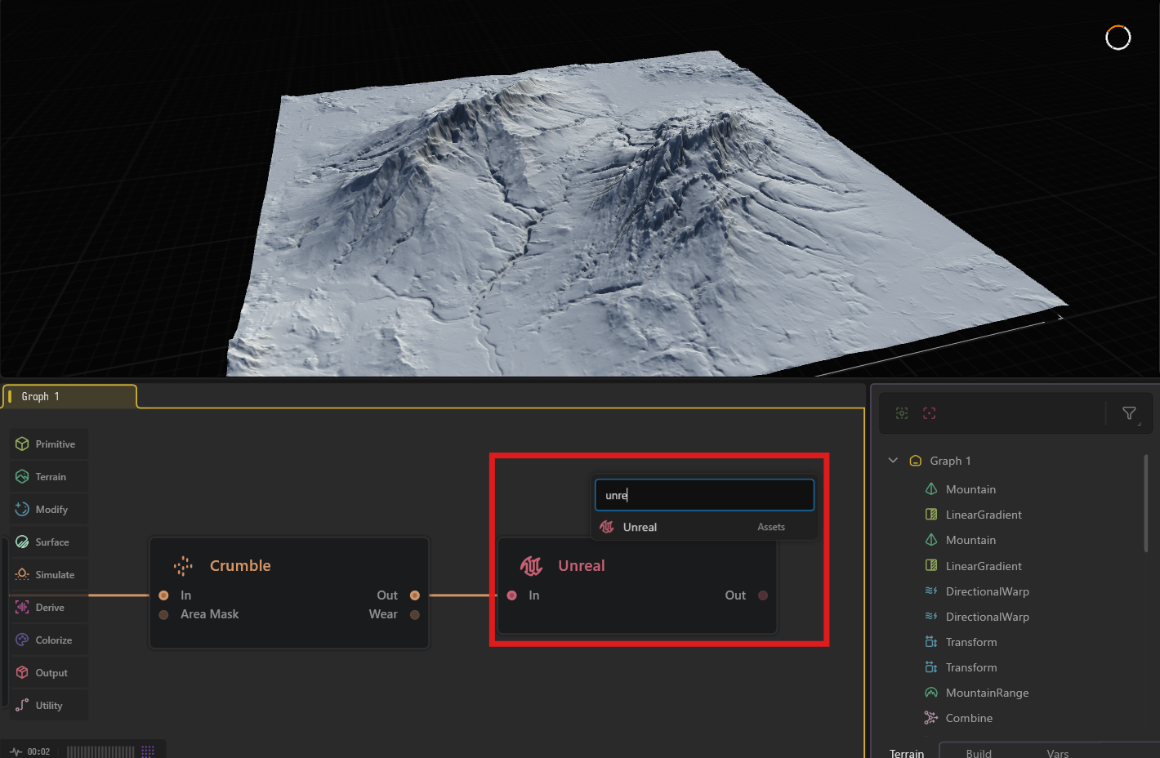1160x758 pixels.
Task: Click the Crumble node icon
Action: point(184,566)
